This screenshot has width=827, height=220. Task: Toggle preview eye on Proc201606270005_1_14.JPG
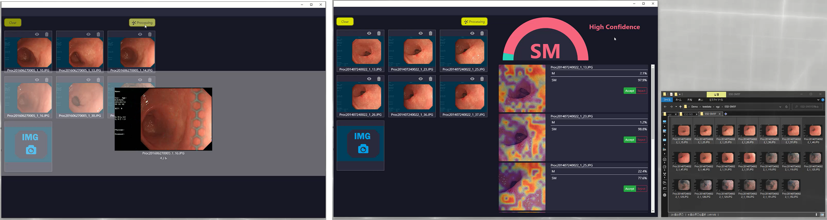point(140,34)
